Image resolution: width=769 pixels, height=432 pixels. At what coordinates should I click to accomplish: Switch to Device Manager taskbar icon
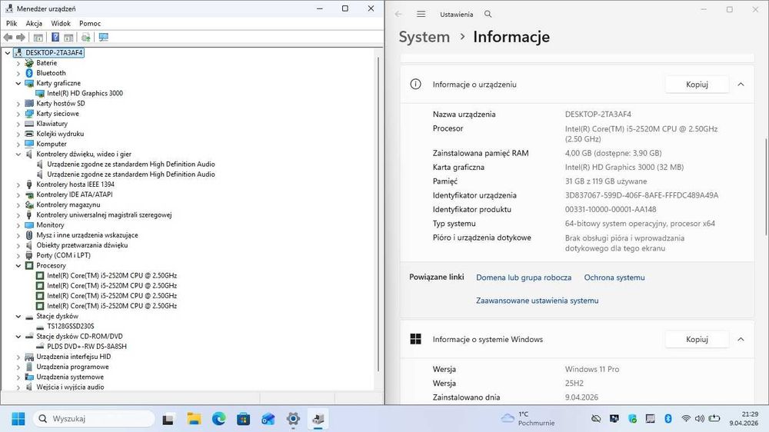point(318,419)
